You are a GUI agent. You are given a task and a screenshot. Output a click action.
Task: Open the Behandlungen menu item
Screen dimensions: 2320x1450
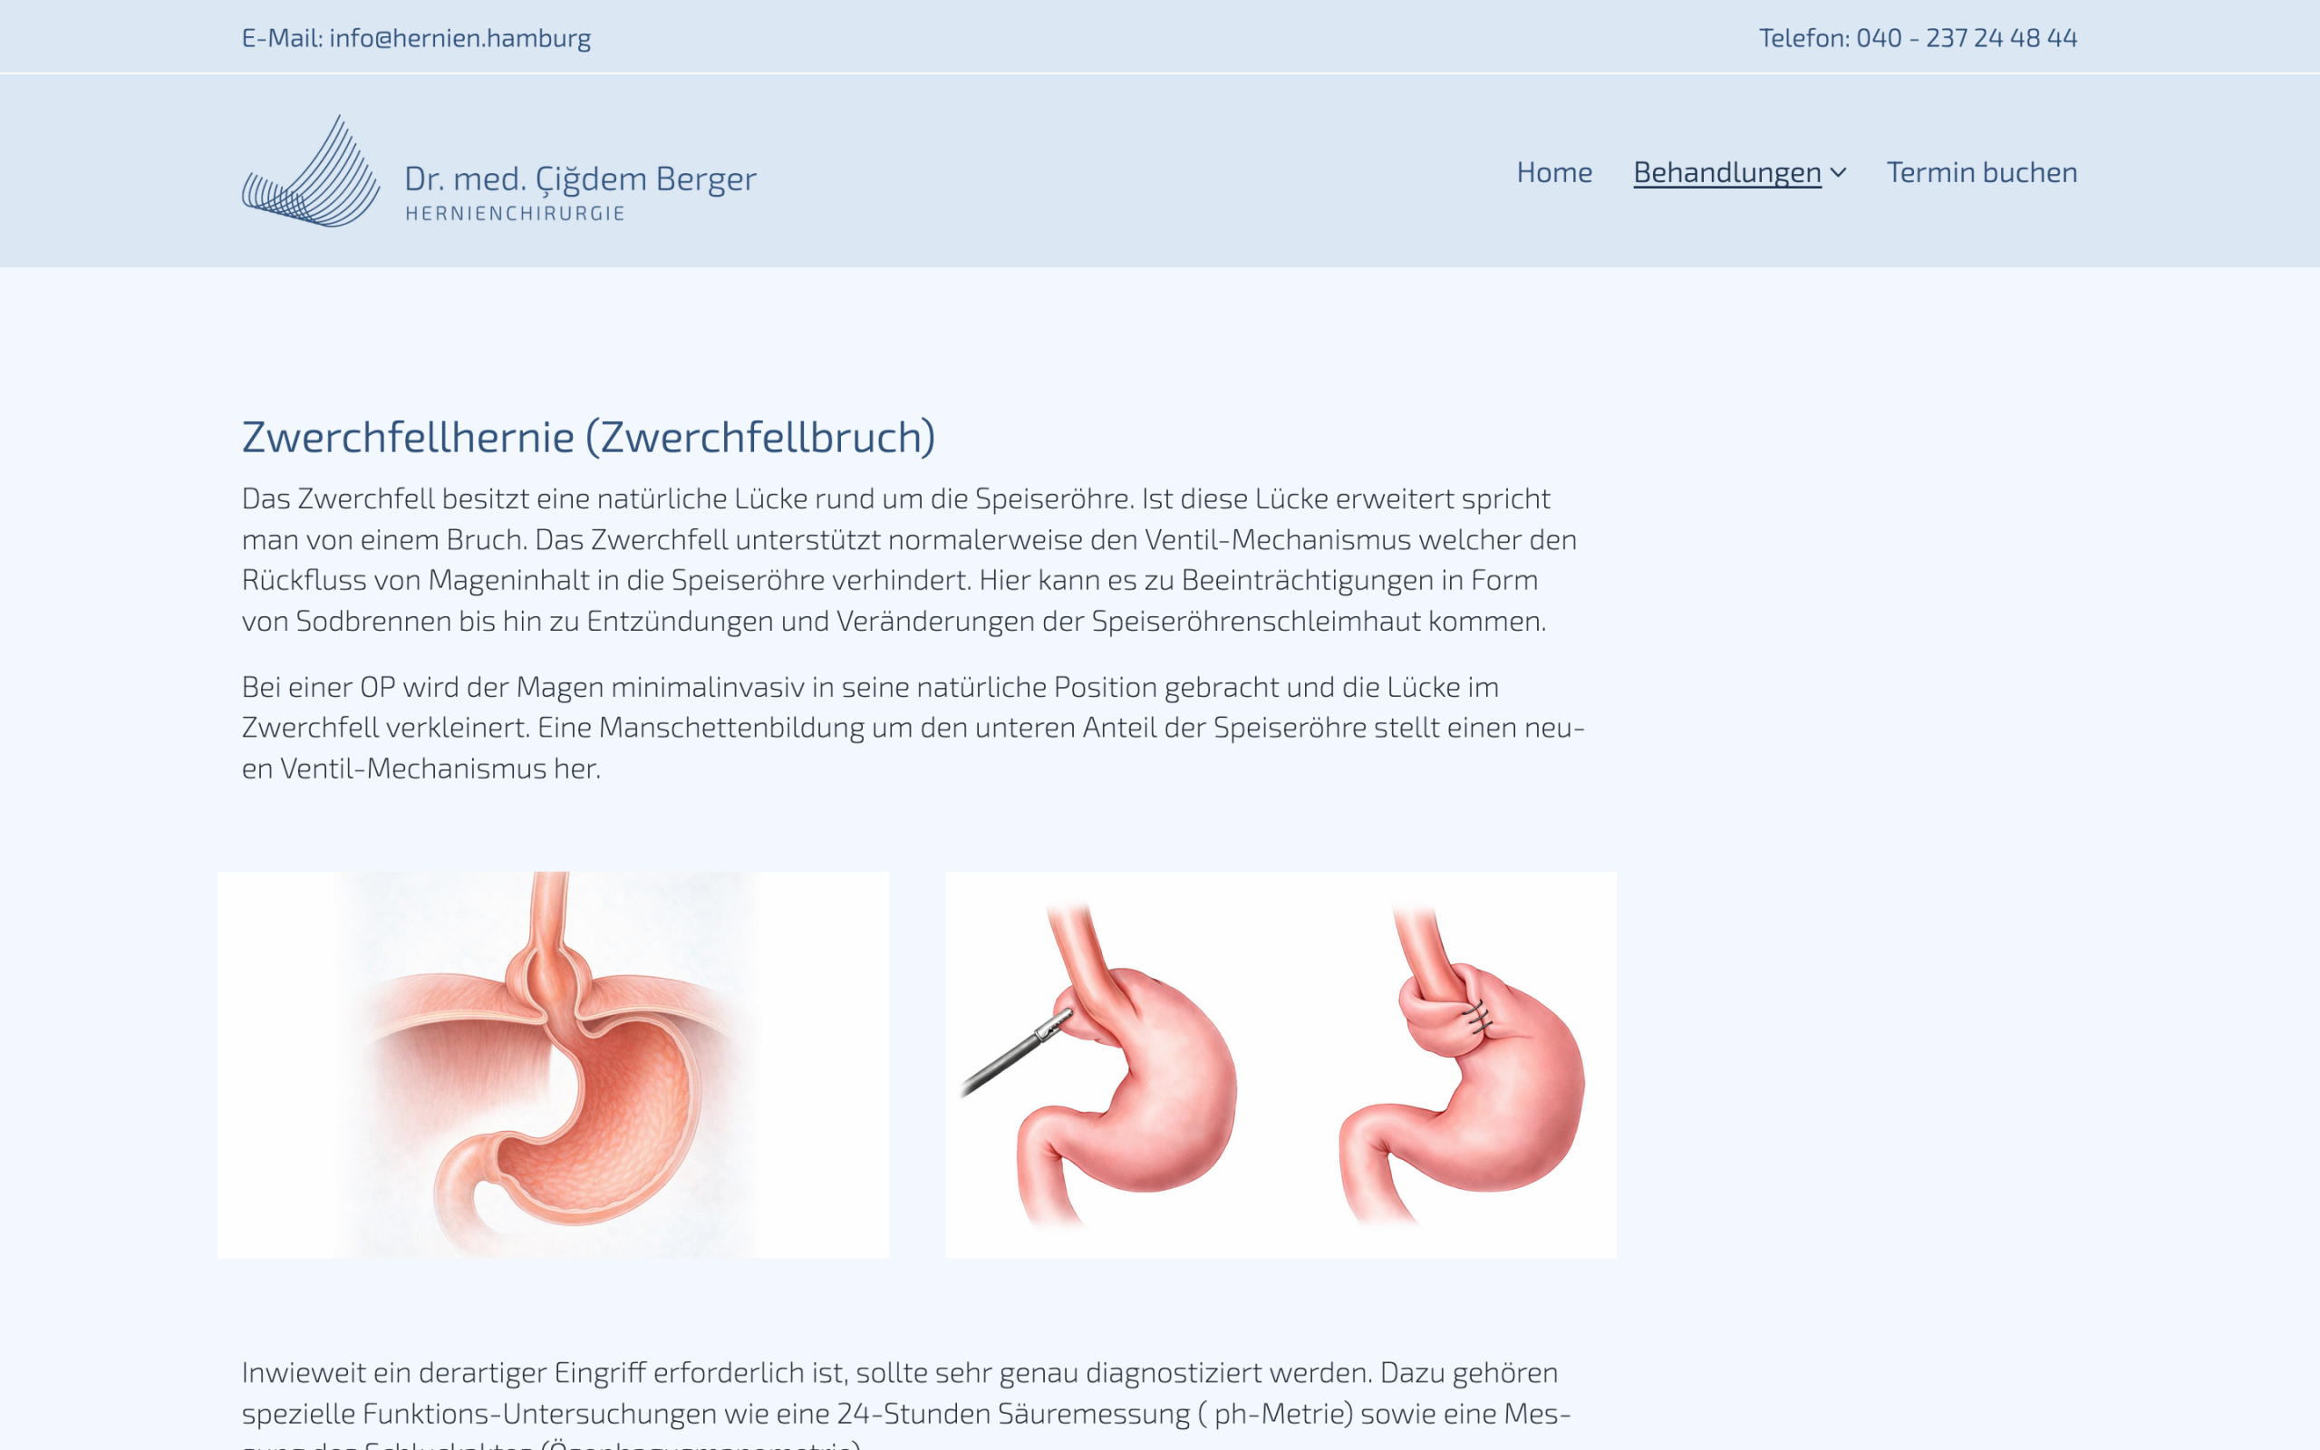[x=1726, y=172]
